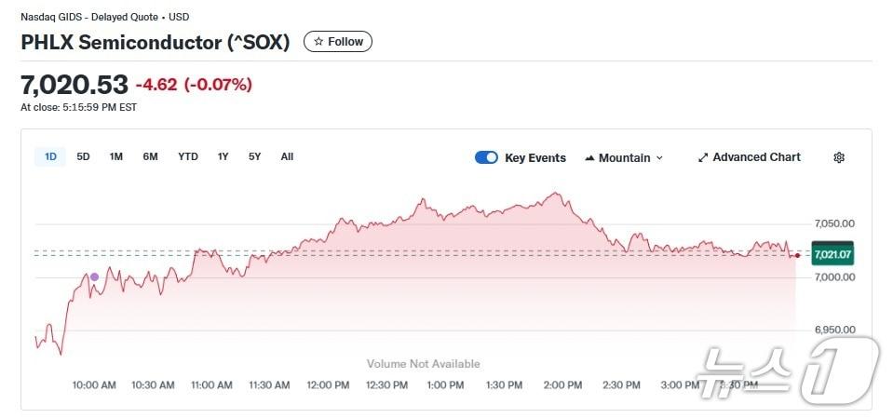Click the 7,021.07 current price label

coord(832,253)
